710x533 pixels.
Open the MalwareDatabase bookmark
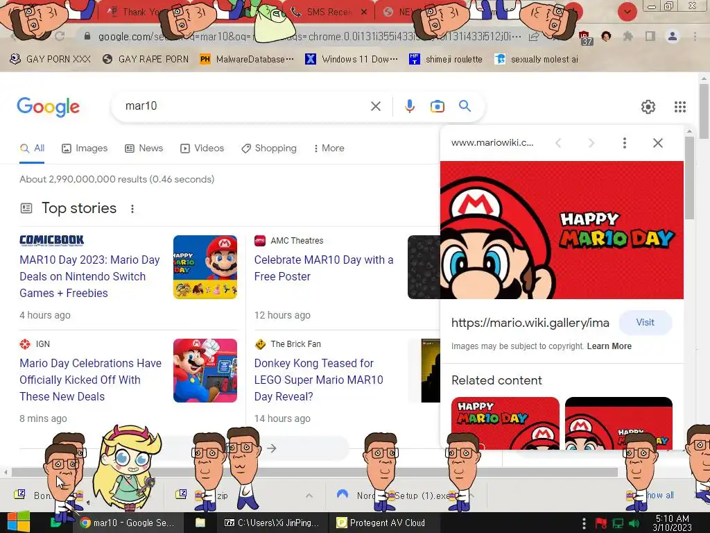pyautogui.click(x=247, y=59)
